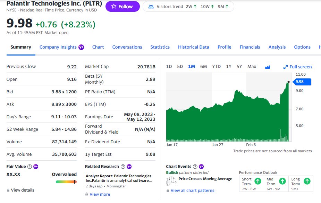Set chart range to YTD
Image resolution: width=321 pixels, height=203 pixels.
[216, 67]
